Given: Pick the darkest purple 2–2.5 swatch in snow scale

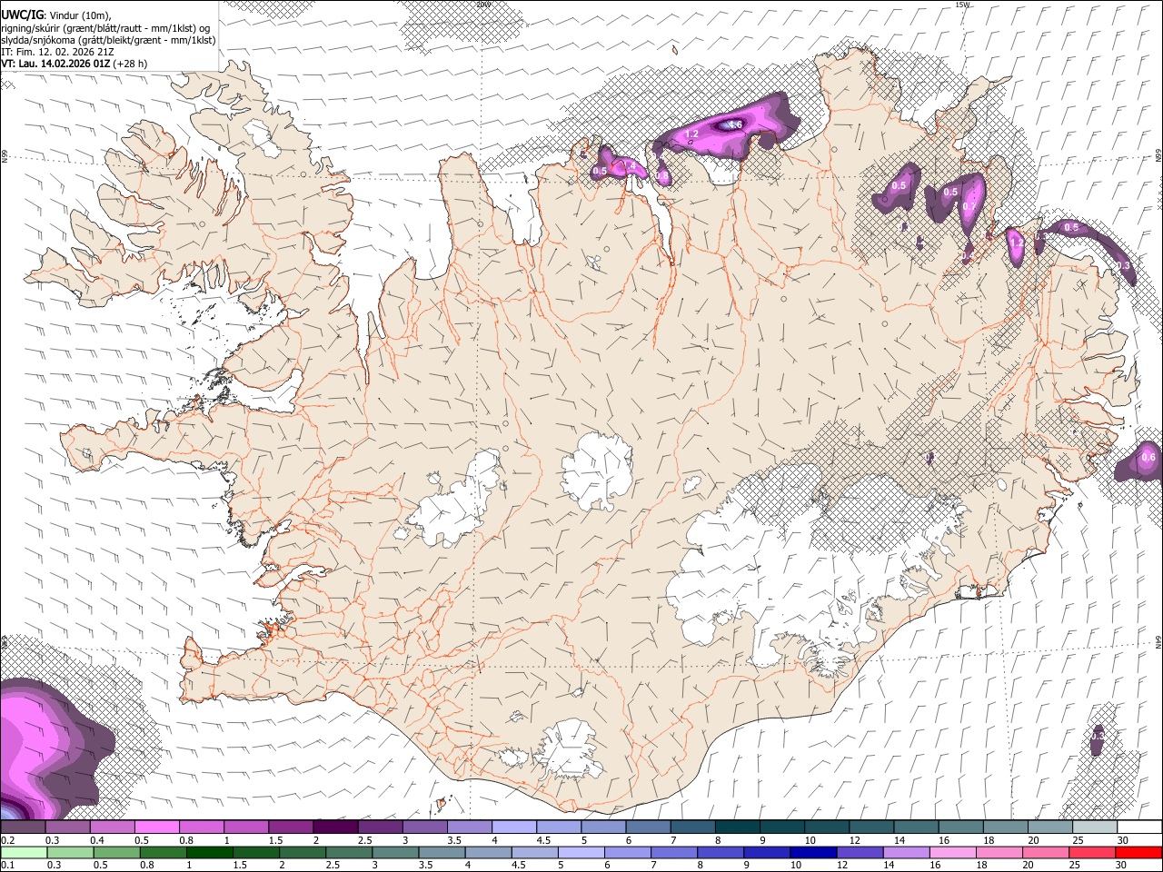Looking at the screenshot, I should (334, 827).
